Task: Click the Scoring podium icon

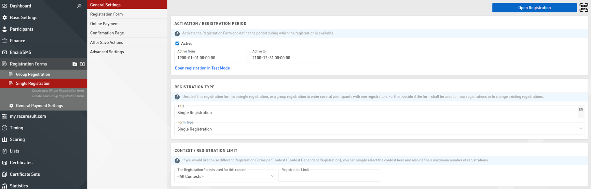Action: pos(4,140)
